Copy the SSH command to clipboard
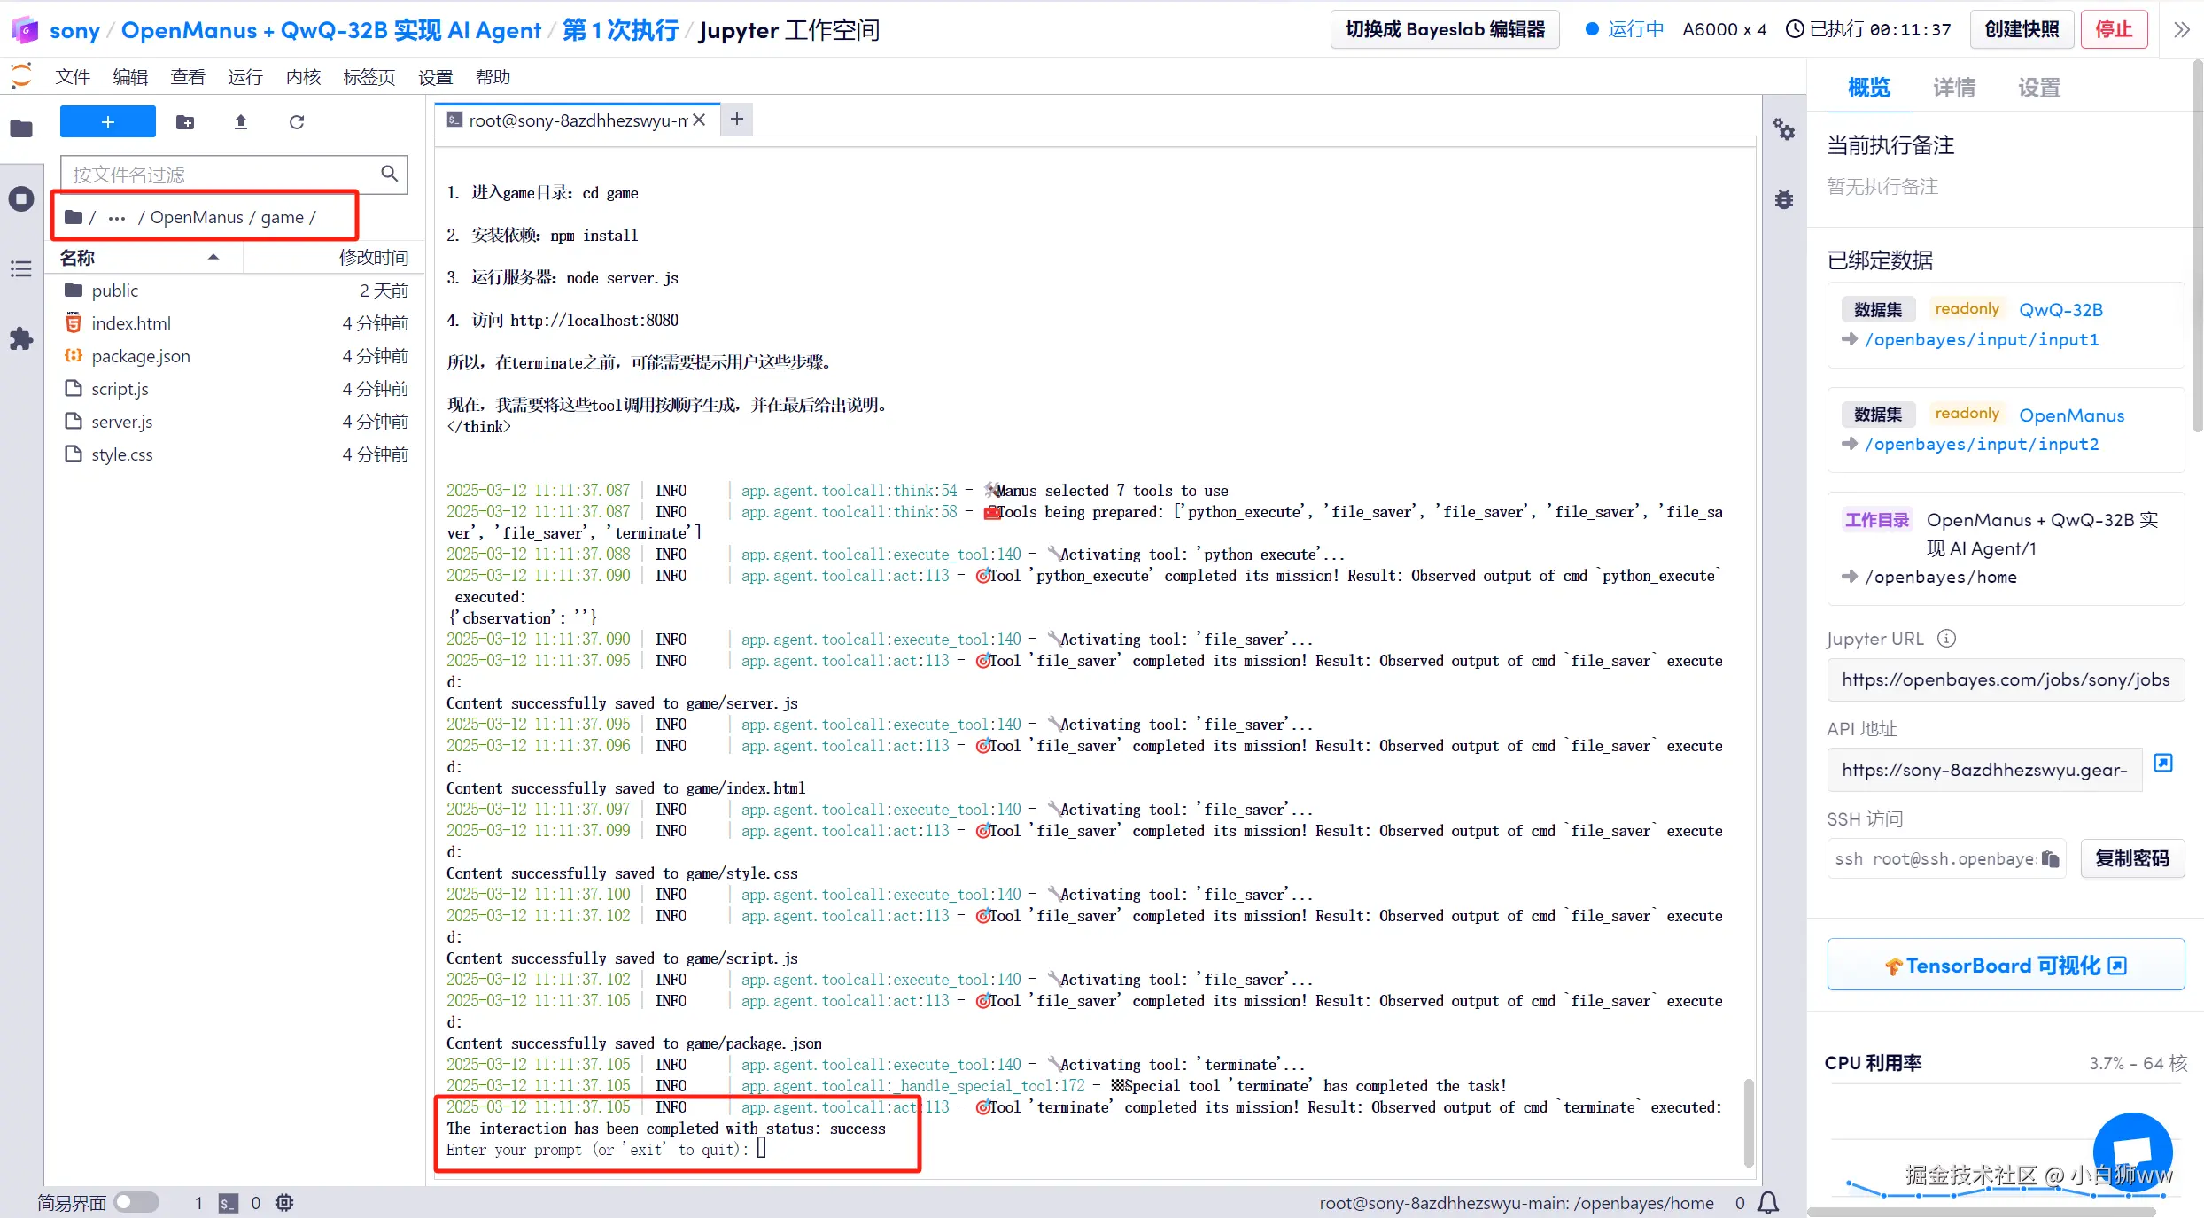This screenshot has width=2204, height=1218. (2050, 858)
